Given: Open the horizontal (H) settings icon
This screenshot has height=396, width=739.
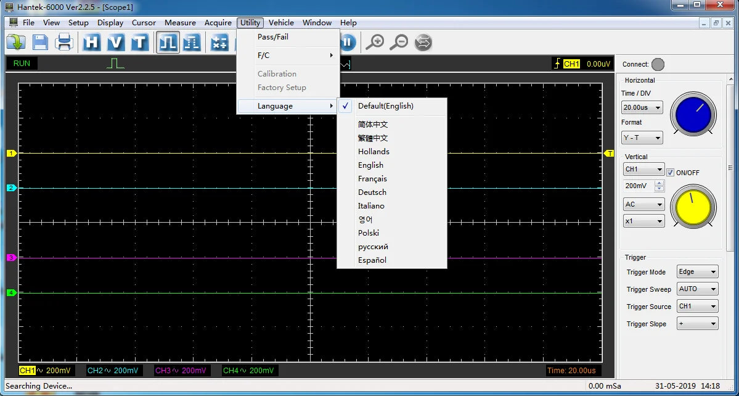Looking at the screenshot, I should click(92, 43).
